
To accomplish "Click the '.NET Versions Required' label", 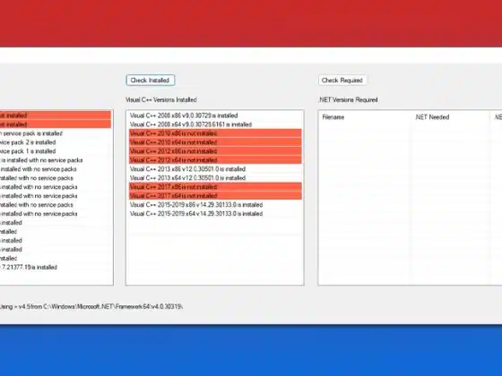I will [x=348, y=99].
